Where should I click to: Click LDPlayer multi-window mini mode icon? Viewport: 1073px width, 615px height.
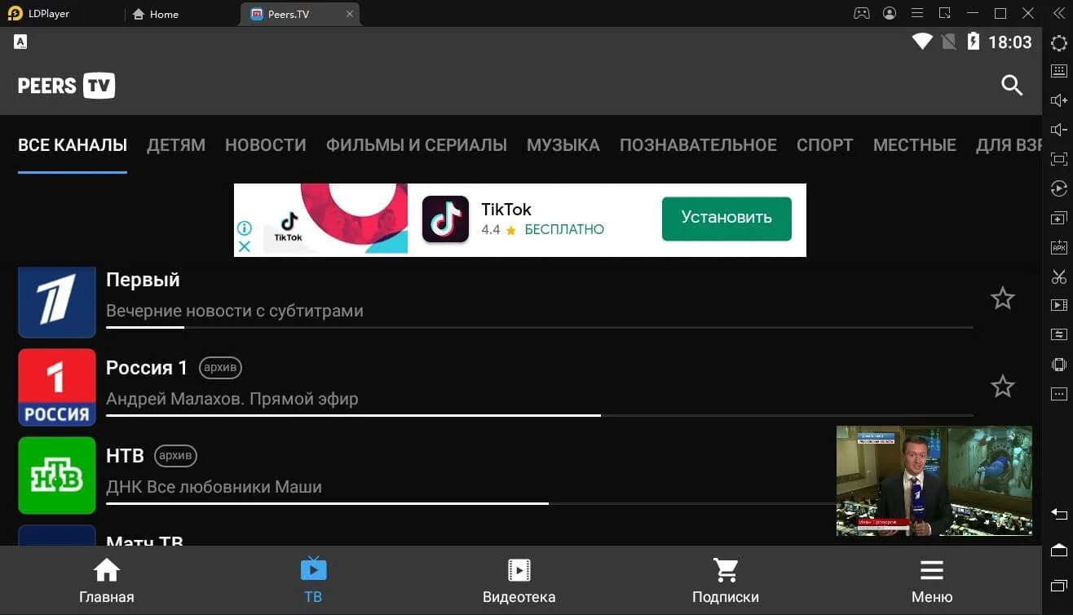point(945,13)
